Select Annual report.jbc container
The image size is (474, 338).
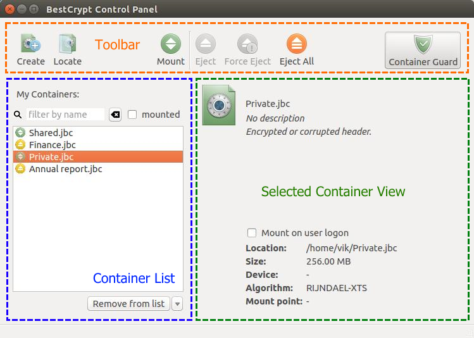[98, 169]
